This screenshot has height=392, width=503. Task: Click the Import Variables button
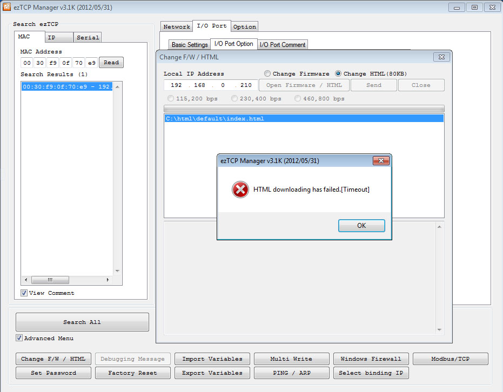[212, 359]
